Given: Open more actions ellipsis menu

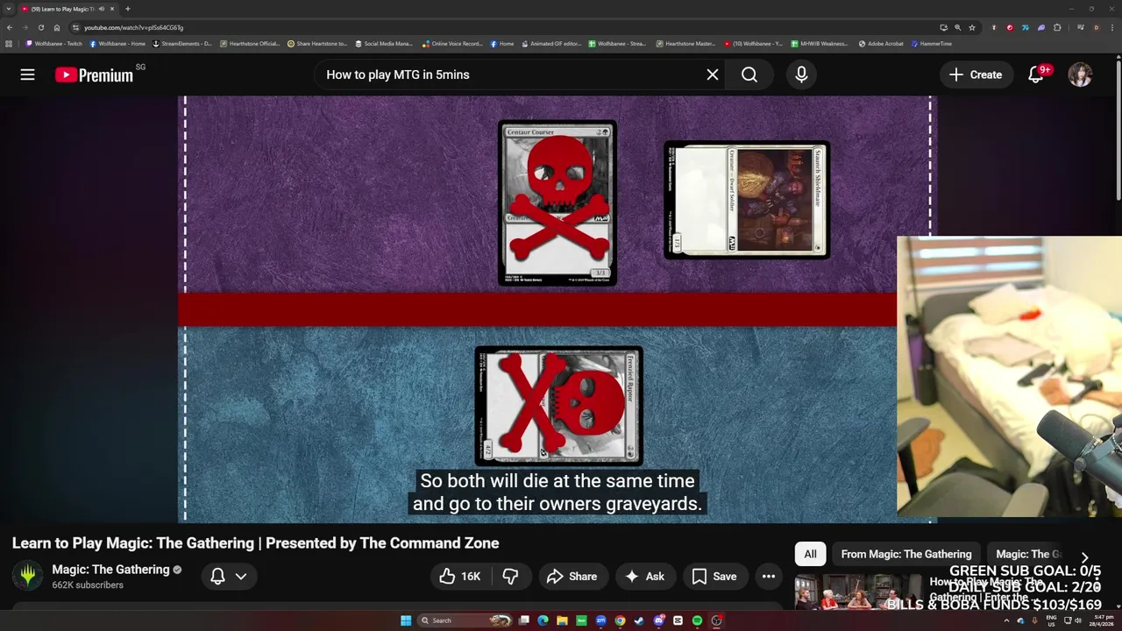Looking at the screenshot, I should tap(769, 576).
